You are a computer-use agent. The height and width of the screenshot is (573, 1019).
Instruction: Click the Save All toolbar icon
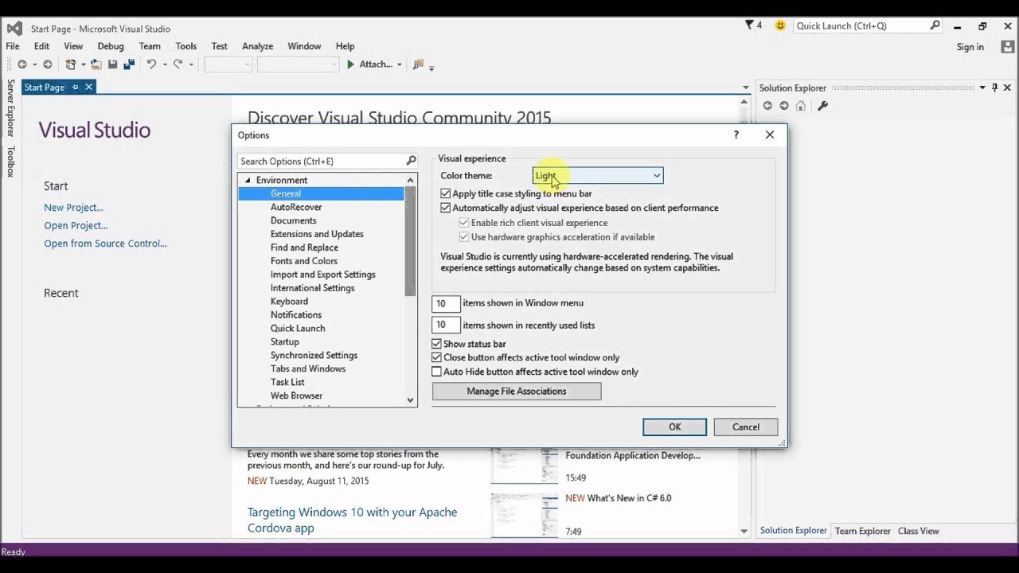pyautogui.click(x=128, y=64)
